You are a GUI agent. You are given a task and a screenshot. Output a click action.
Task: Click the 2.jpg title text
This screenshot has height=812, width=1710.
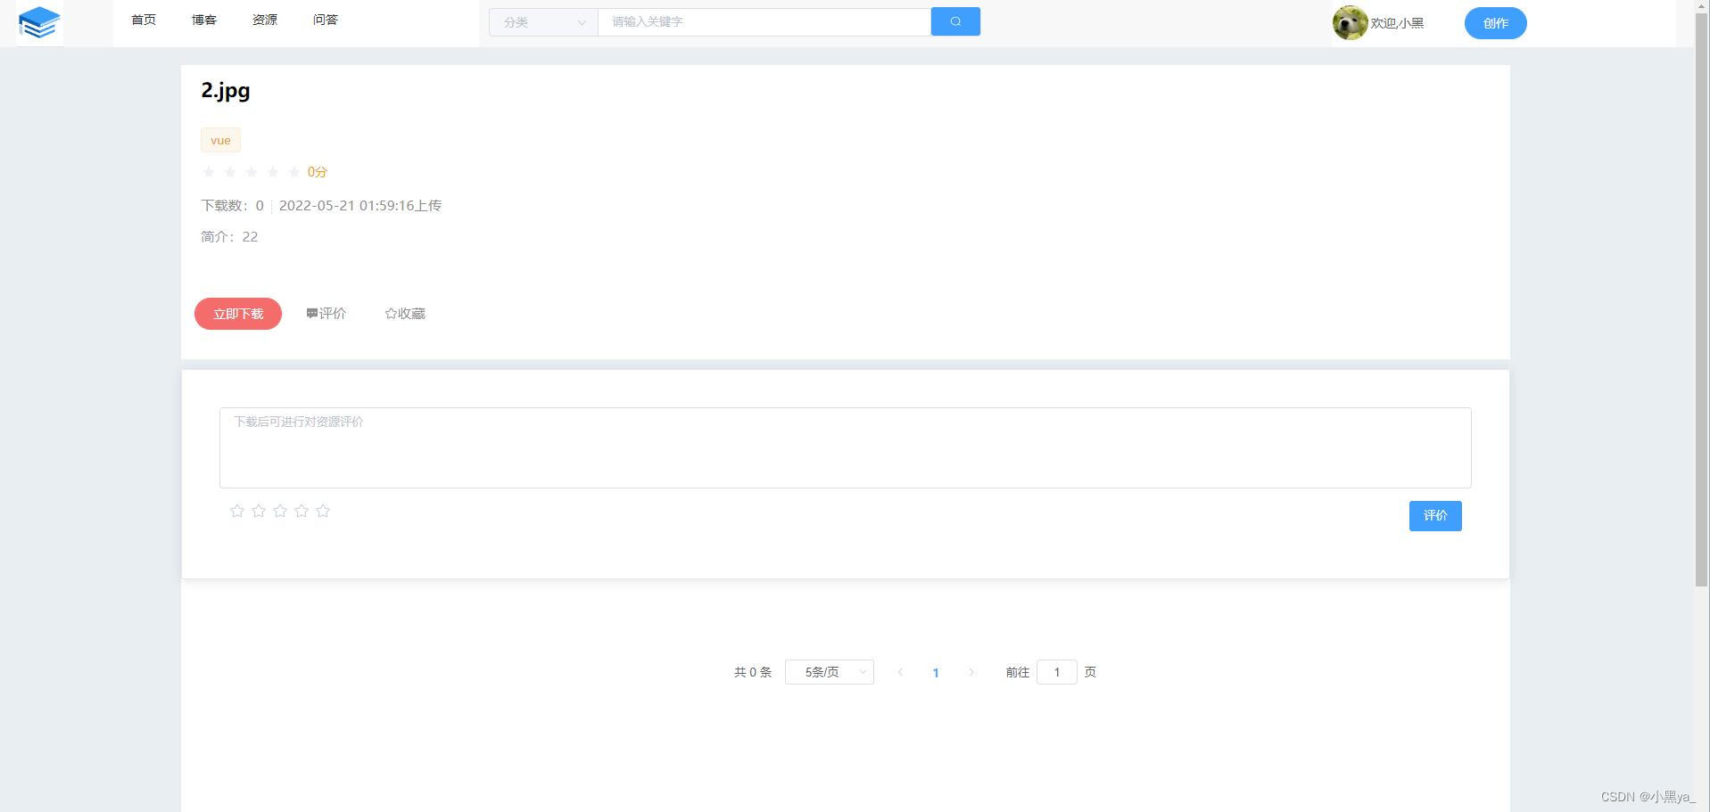[x=226, y=90]
